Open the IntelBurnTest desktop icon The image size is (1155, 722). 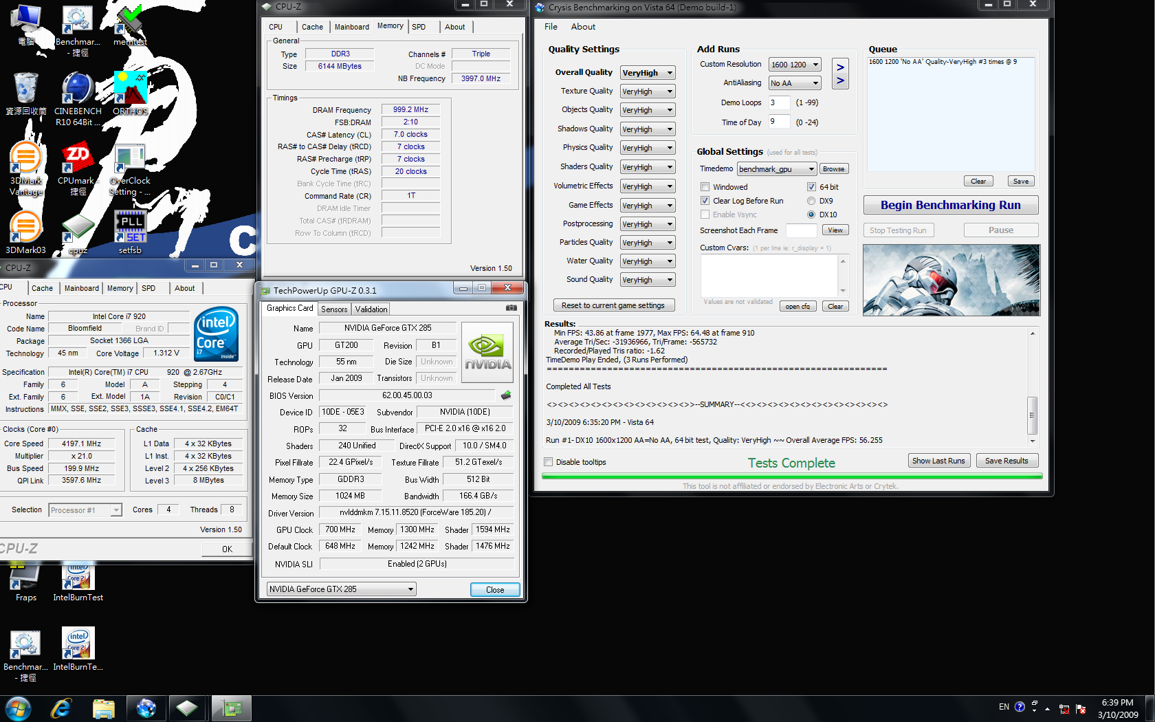pyautogui.click(x=78, y=582)
